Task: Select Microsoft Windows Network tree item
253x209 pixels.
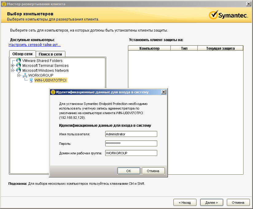Action: point(45,70)
